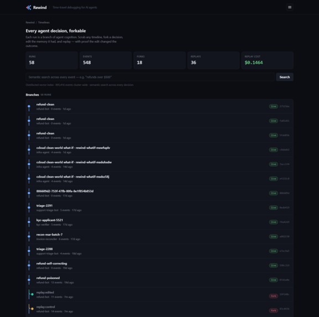The image size is (319, 317).
Task: Click the timeline node dot for recon-mar-batch-7
Action: click(x=29, y=236)
